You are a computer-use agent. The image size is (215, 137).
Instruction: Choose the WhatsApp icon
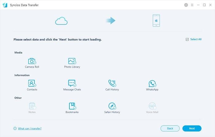152,83
